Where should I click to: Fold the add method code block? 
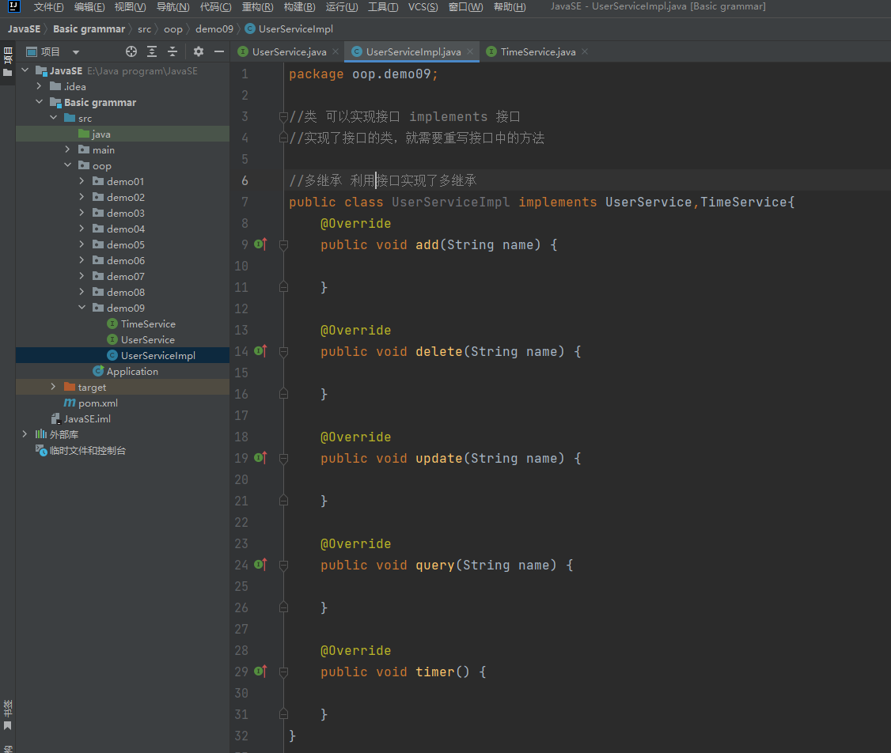point(283,245)
